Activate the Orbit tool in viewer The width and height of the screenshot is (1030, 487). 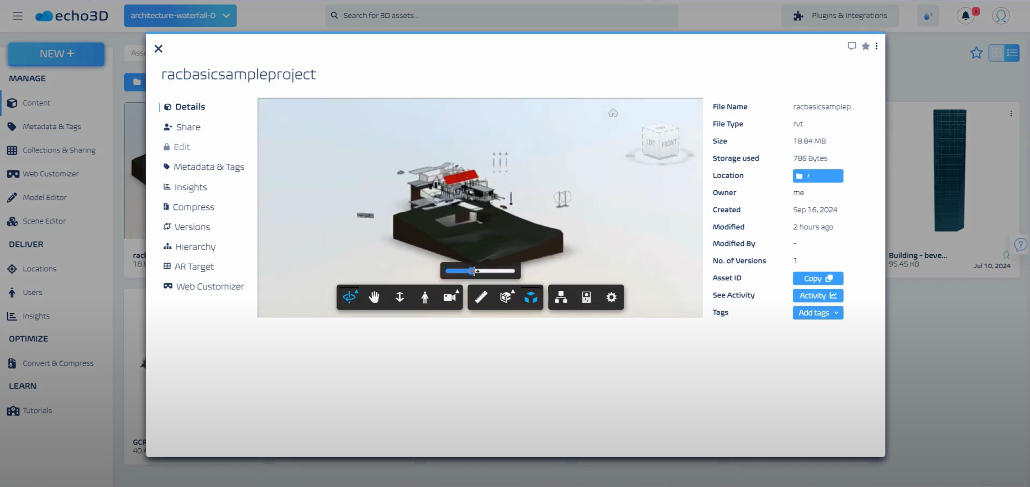tap(349, 297)
